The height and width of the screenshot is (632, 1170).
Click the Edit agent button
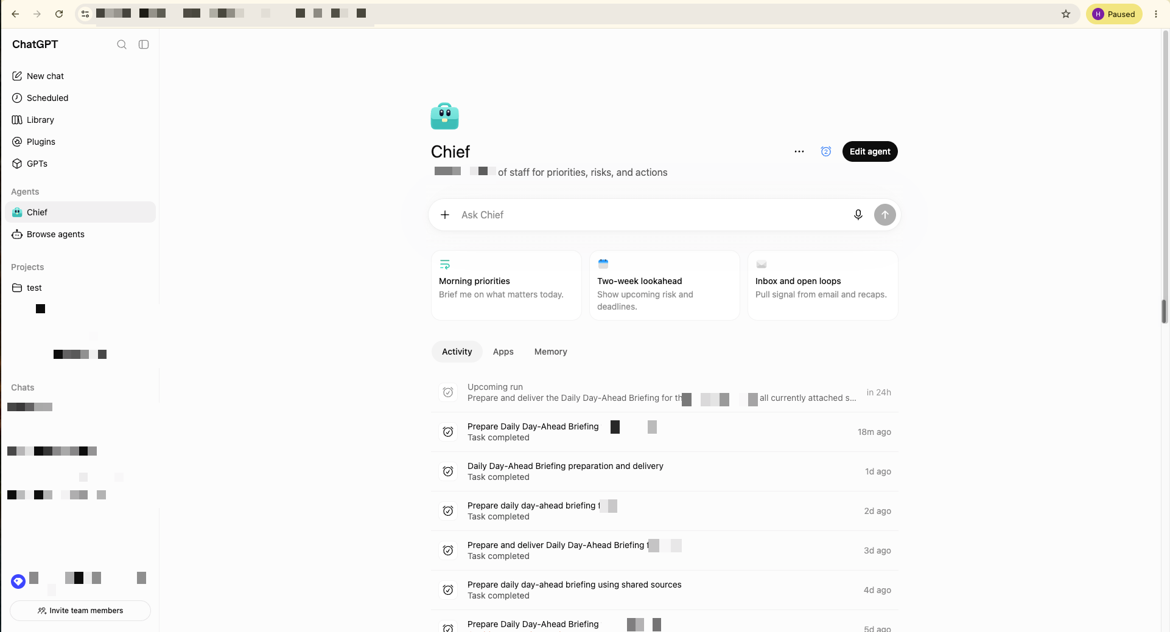click(x=870, y=151)
